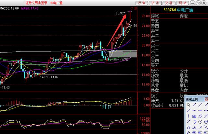Click the small diamond icon above the chart

point(132,8)
